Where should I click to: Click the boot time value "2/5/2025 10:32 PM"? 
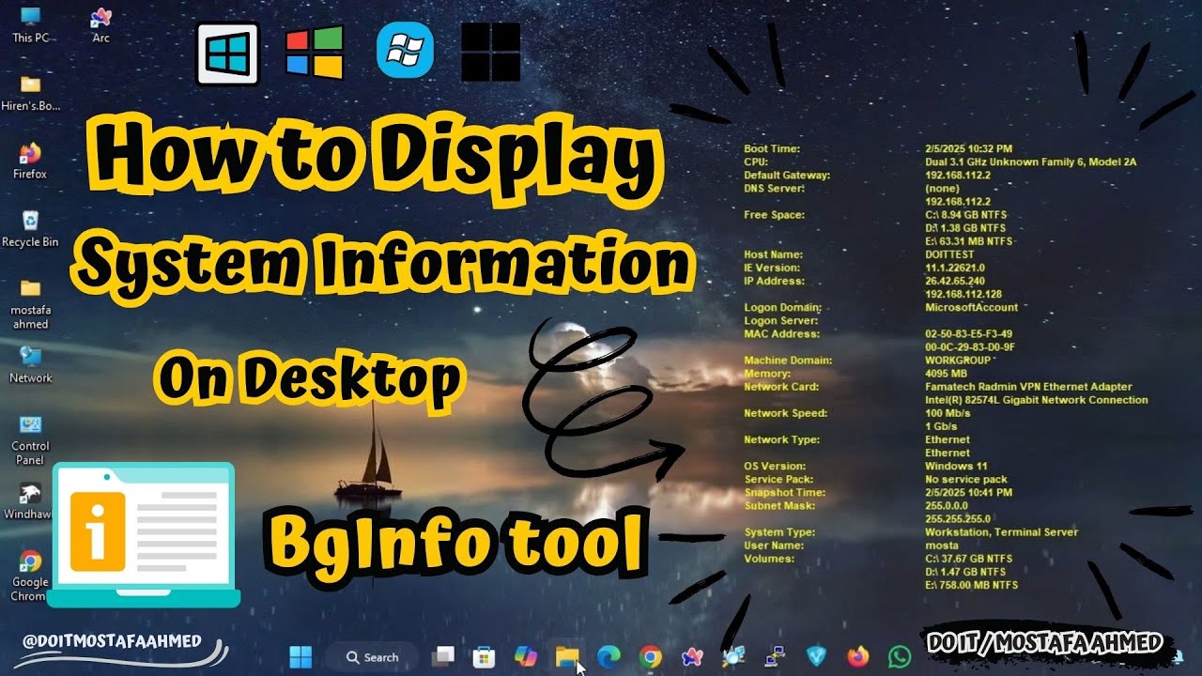coord(969,149)
